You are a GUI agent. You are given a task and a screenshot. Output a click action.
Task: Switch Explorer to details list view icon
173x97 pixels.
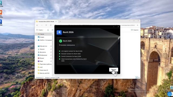tap(137, 78)
